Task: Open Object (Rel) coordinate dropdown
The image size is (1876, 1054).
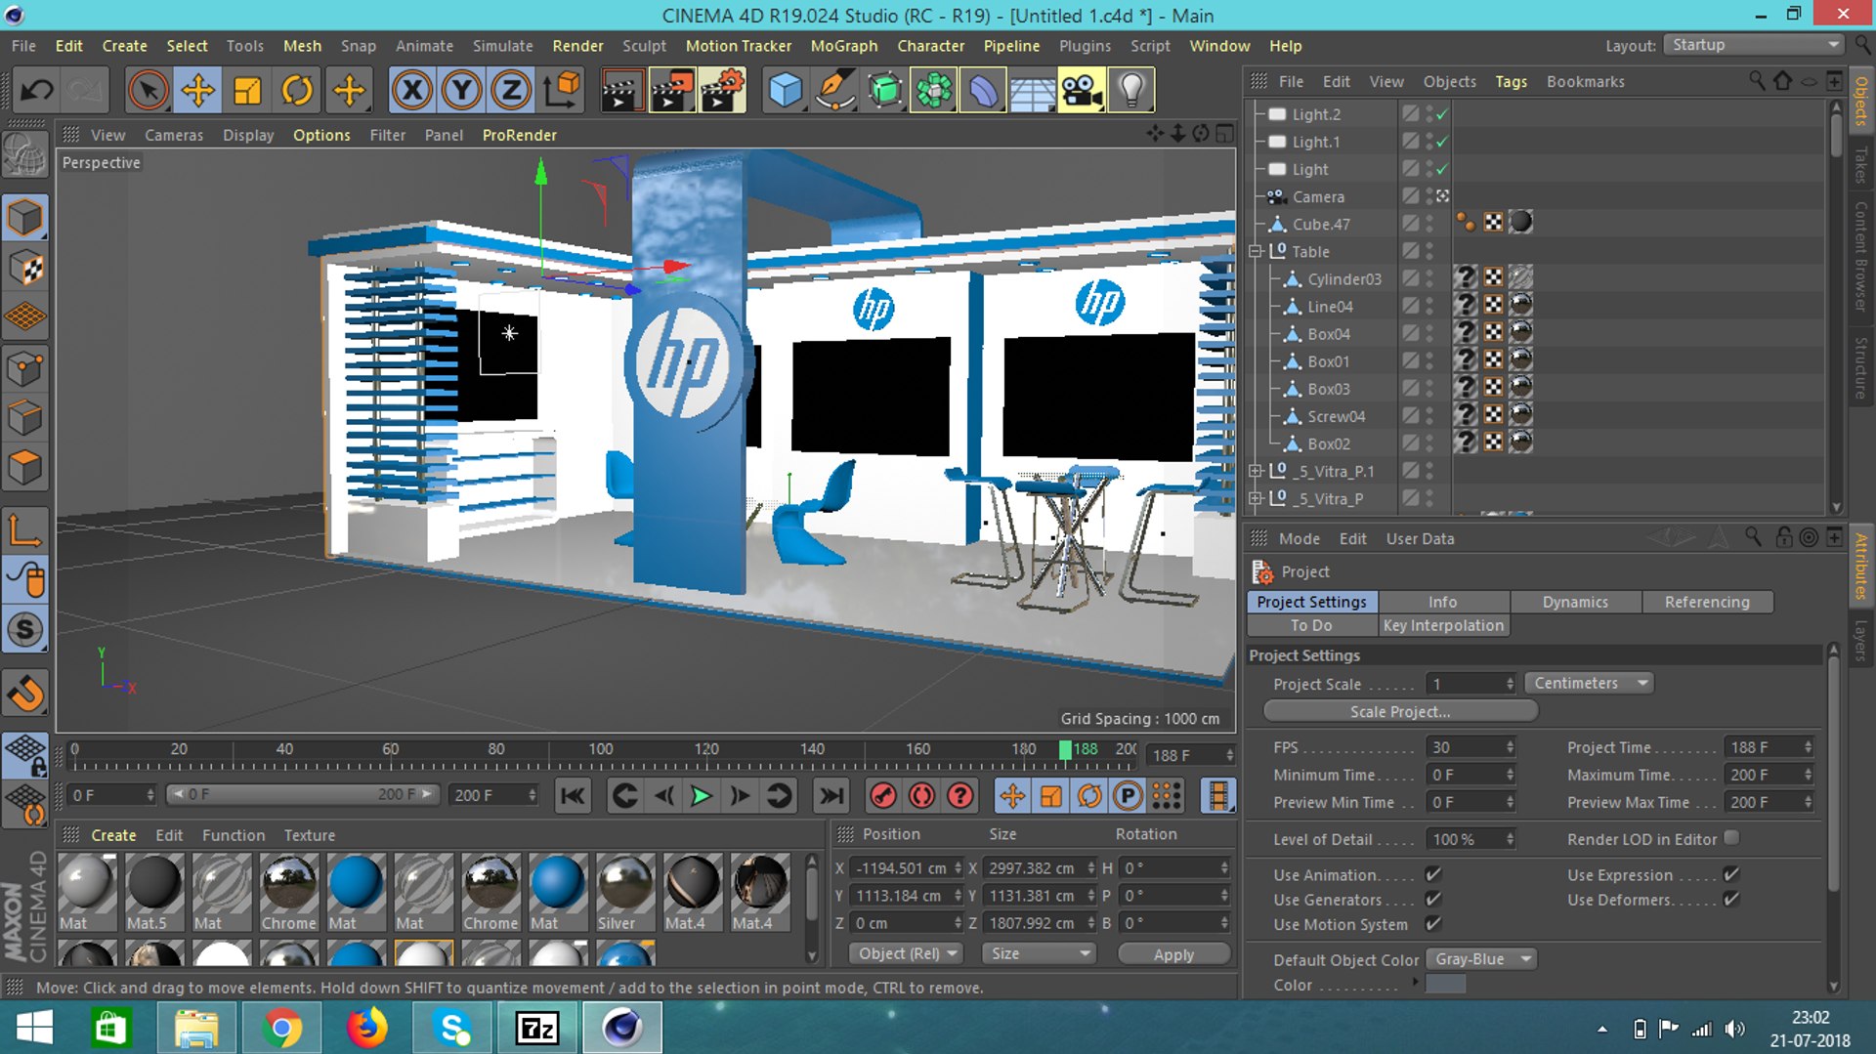Action: [905, 953]
